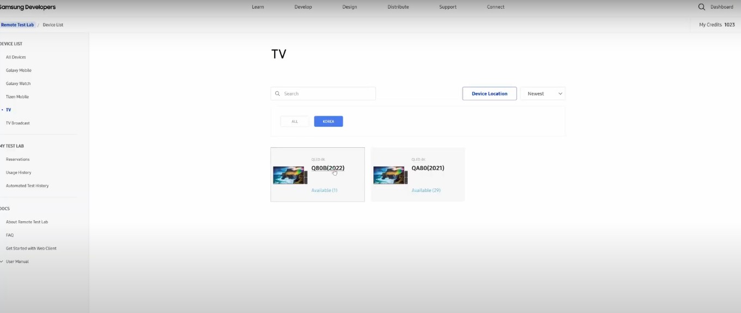Click Device List breadcrumb
Viewport: 741px width, 313px height.
(53, 25)
